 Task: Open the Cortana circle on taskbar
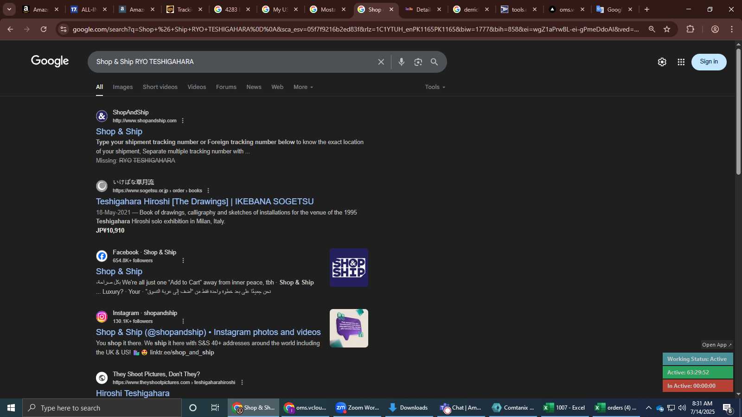pyautogui.click(x=193, y=408)
